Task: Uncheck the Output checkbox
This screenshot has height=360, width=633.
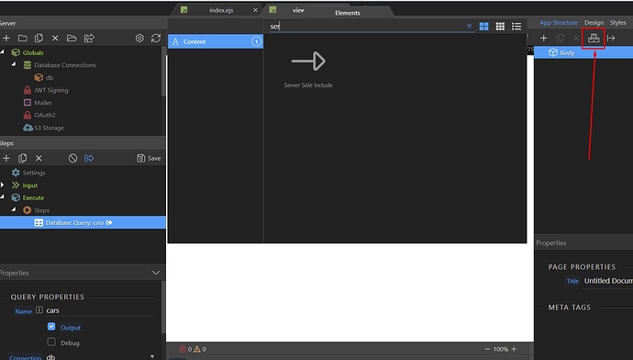Action: click(51, 326)
